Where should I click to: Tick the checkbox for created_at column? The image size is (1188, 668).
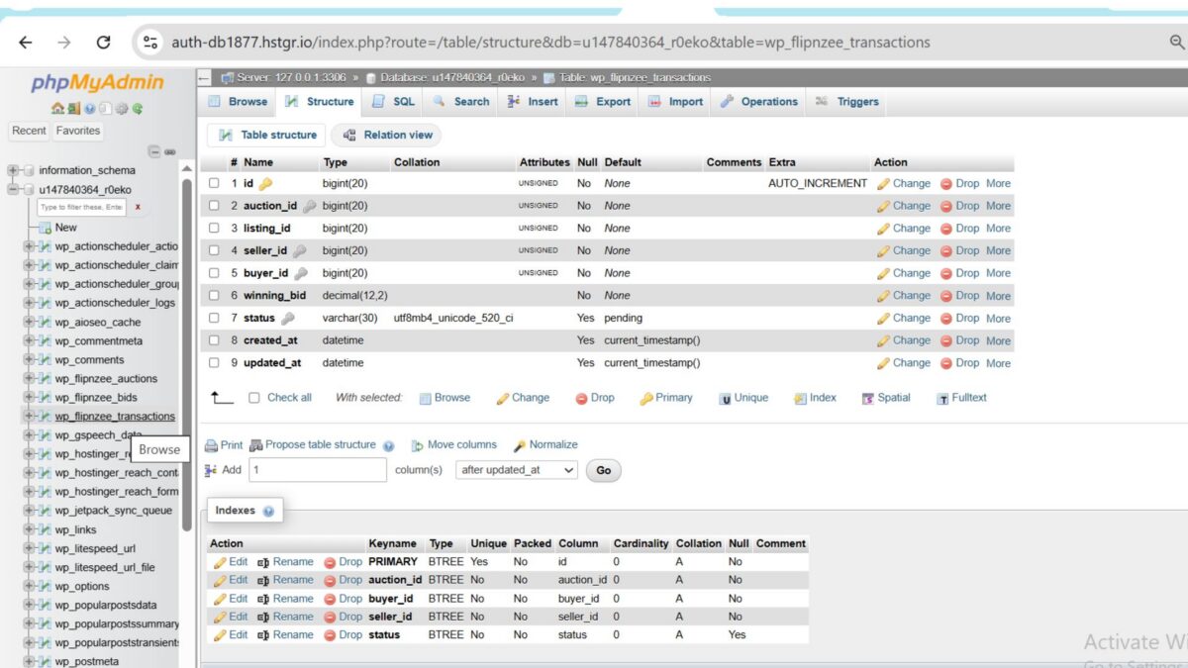tap(214, 340)
